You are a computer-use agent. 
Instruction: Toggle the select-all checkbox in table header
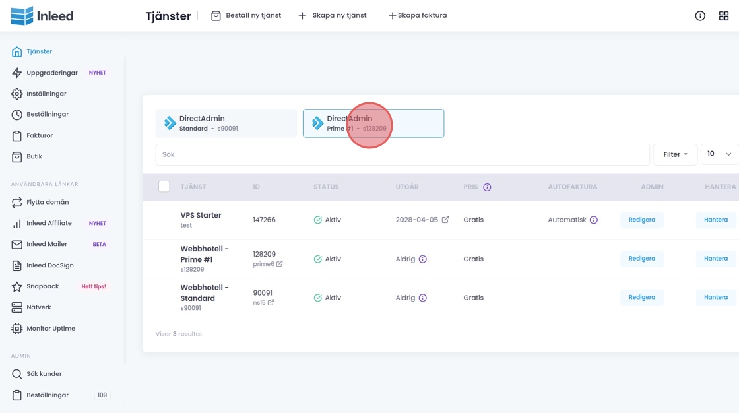point(164,187)
